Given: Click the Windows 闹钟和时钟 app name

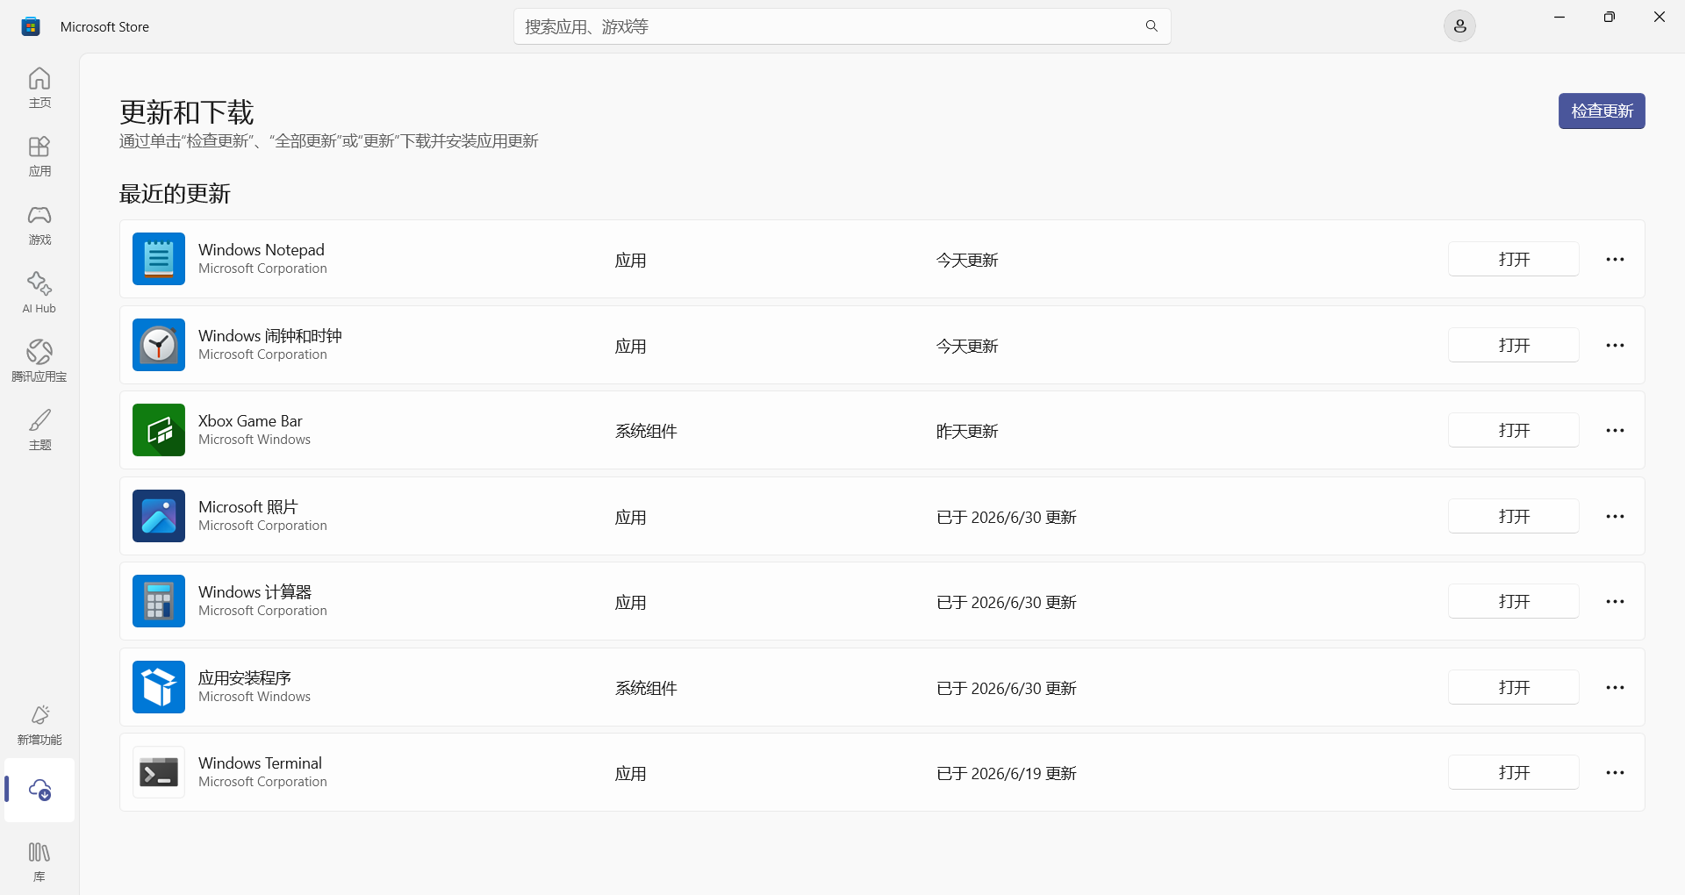Looking at the screenshot, I should tap(270, 336).
